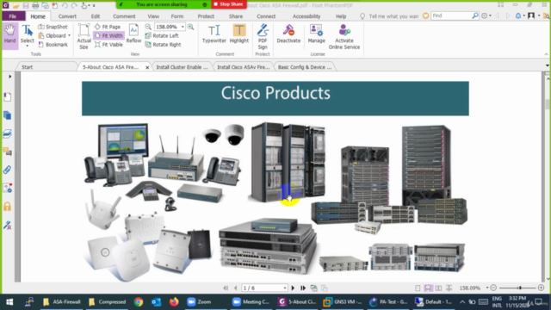
Task: Open status bar zoom level dropdown
Action: (x=487, y=288)
